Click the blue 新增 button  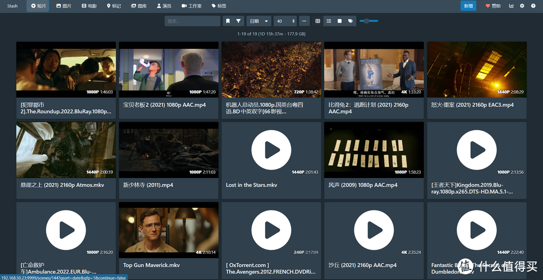(x=468, y=6)
